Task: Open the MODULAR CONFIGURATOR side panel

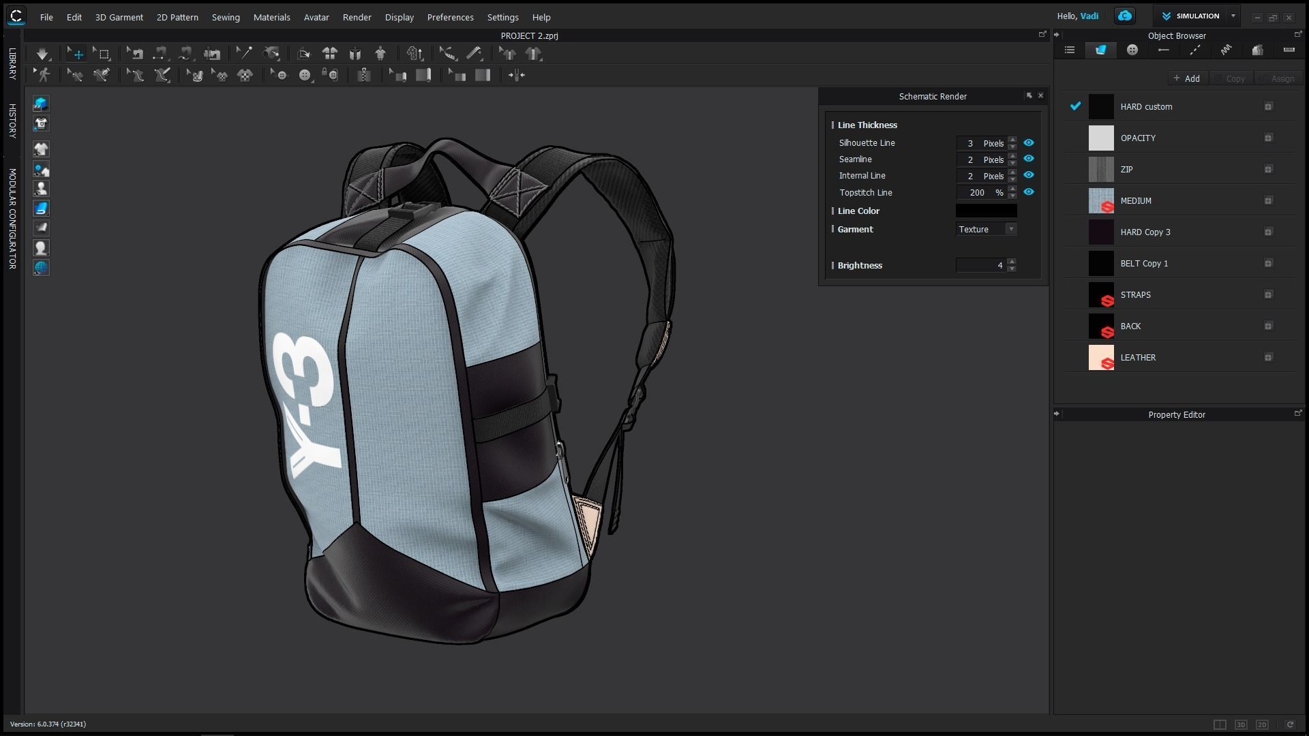Action: tap(12, 219)
